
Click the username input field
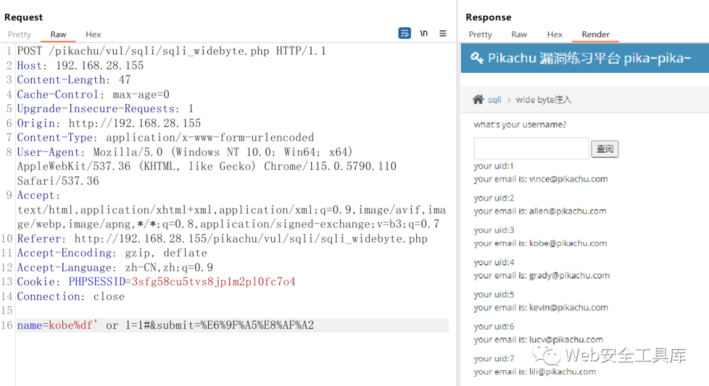point(531,149)
